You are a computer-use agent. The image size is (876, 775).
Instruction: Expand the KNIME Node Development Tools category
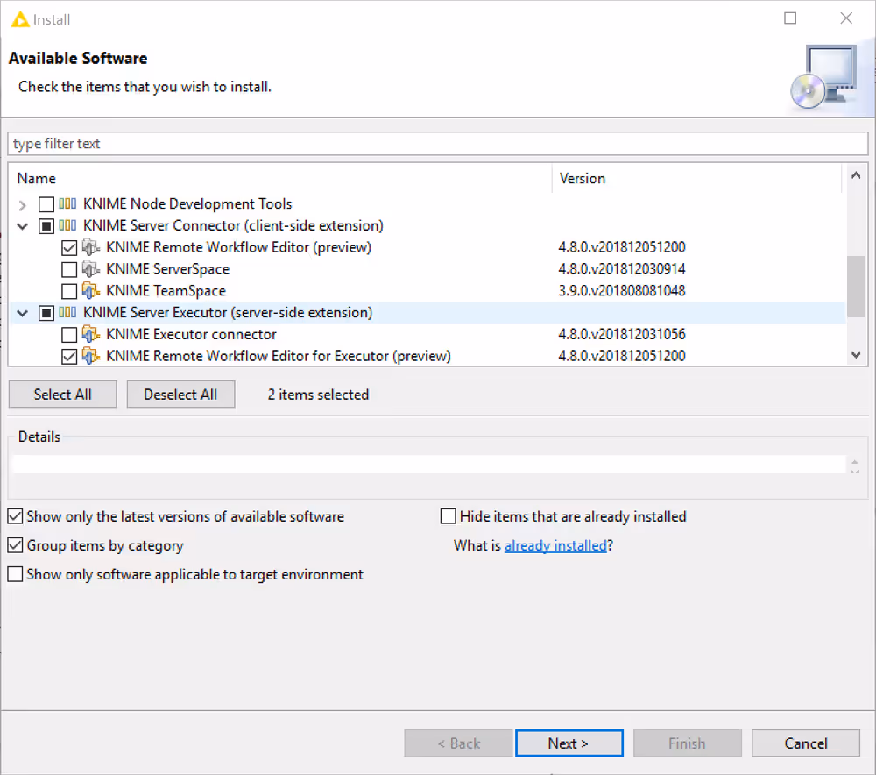click(x=23, y=204)
